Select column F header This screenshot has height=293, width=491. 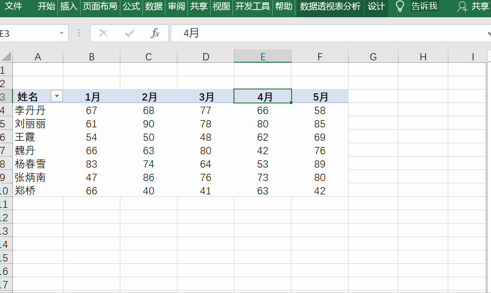320,56
